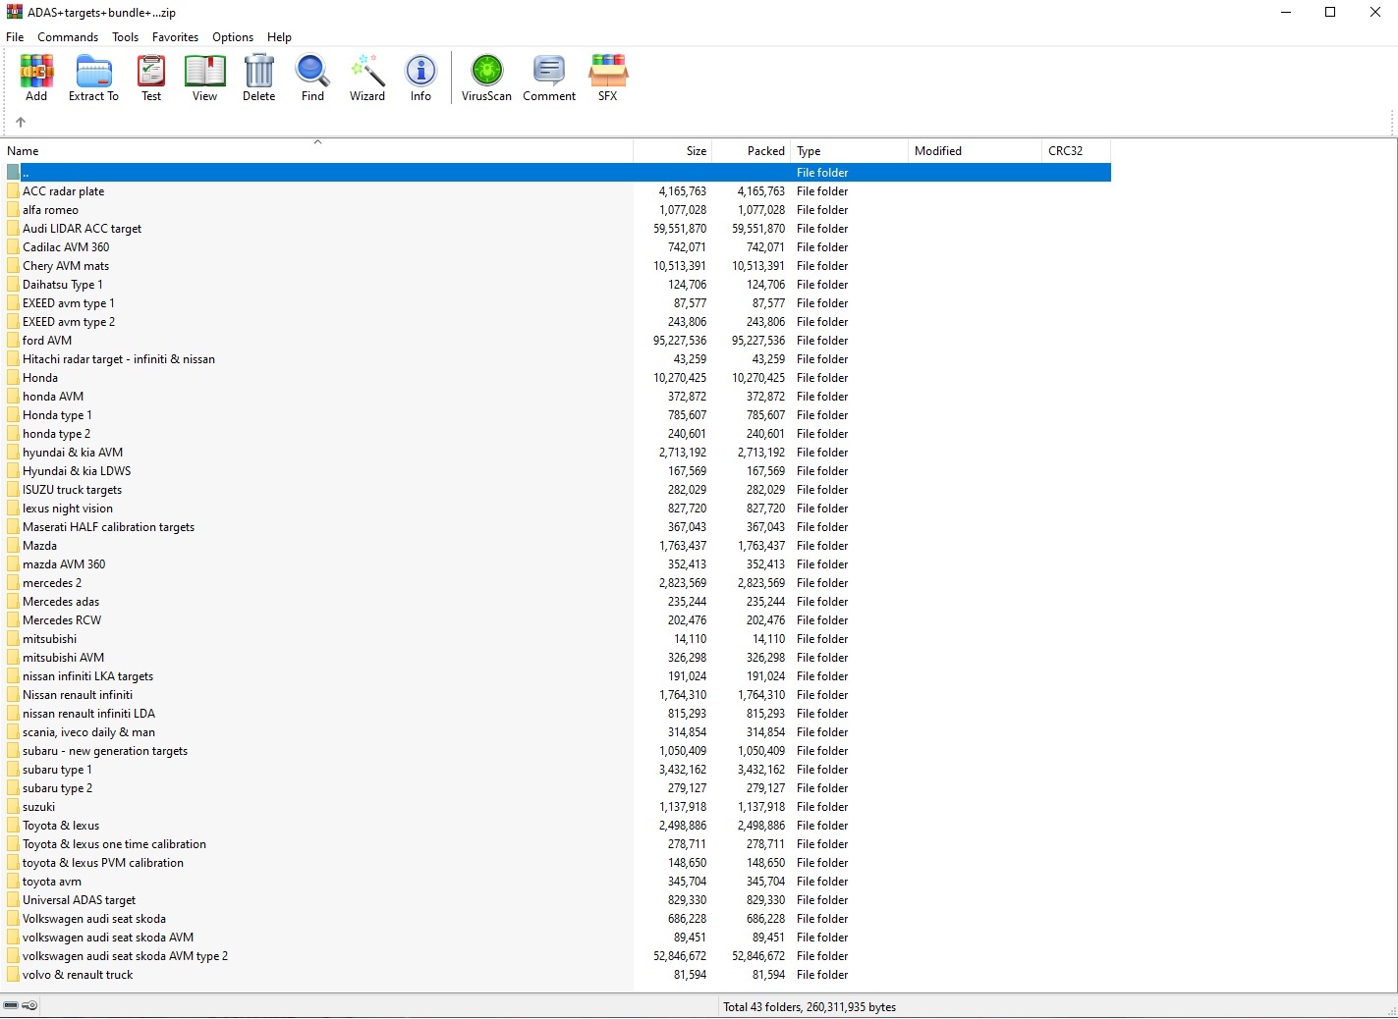Image resolution: width=1398 pixels, height=1019 pixels.
Task: Sort by the Type column header
Action: [x=849, y=151]
